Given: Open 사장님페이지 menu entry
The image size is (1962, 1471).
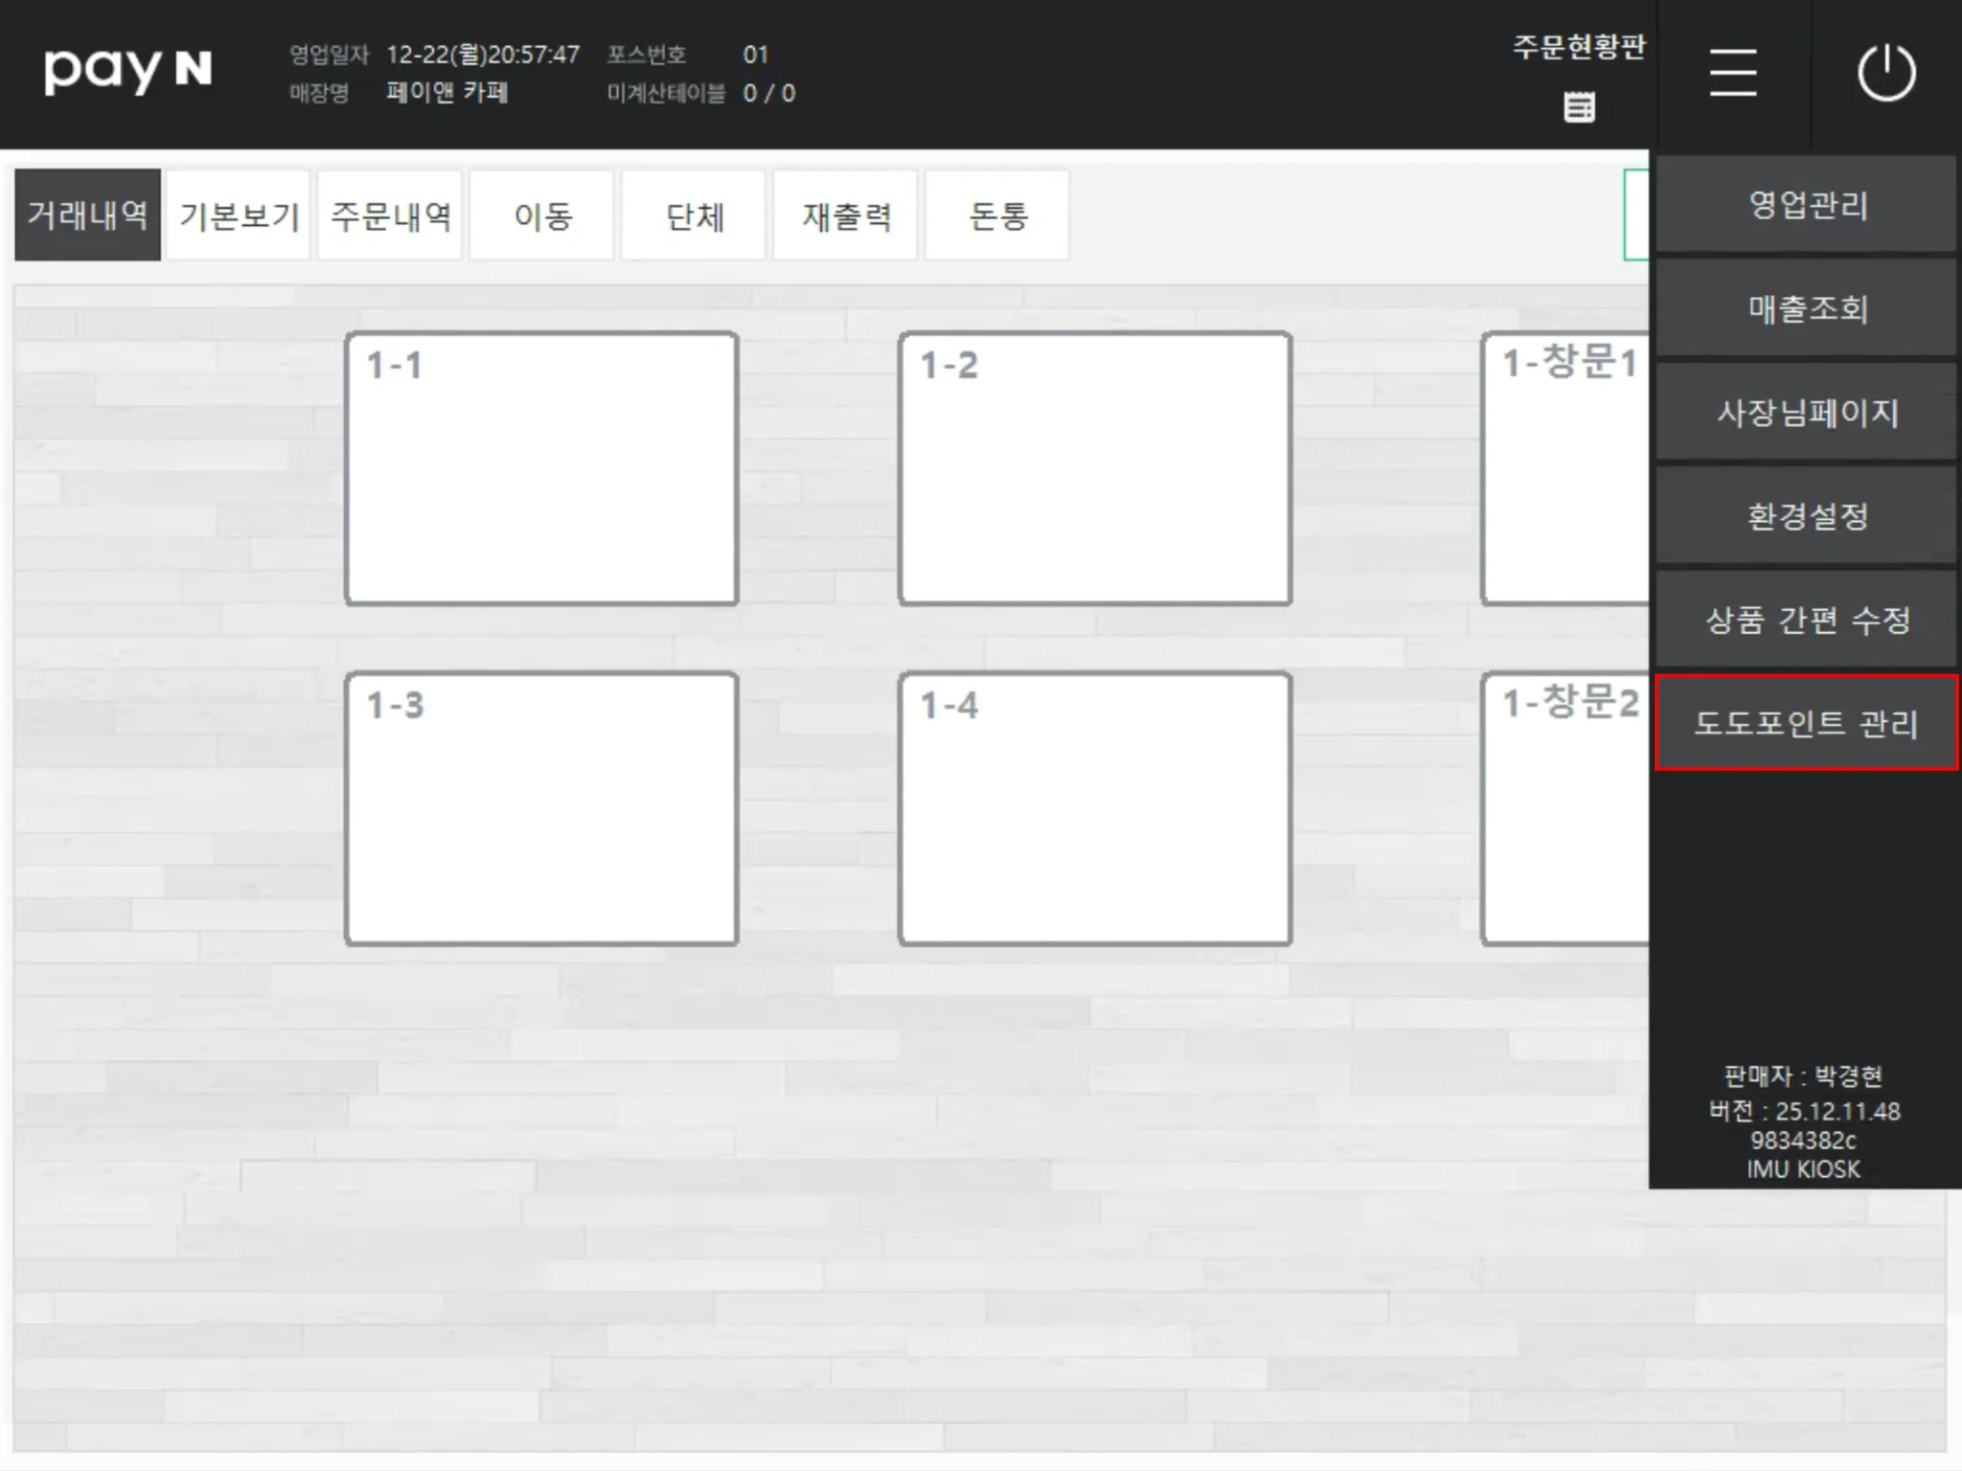Looking at the screenshot, I should pyautogui.click(x=1807, y=413).
